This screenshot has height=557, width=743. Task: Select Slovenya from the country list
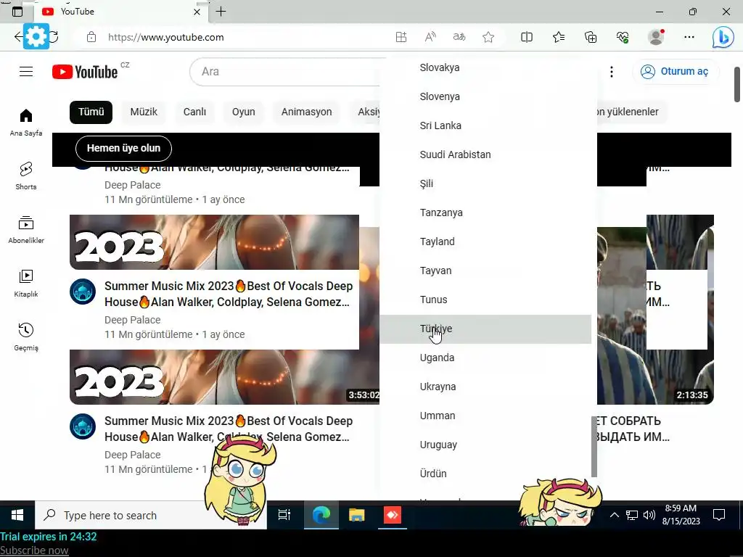point(485,96)
